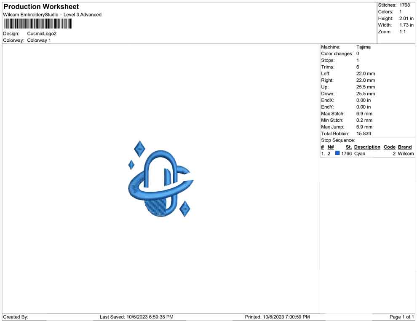Select the design name CosmicLogo2
The height and width of the screenshot is (321, 417).
(42, 34)
